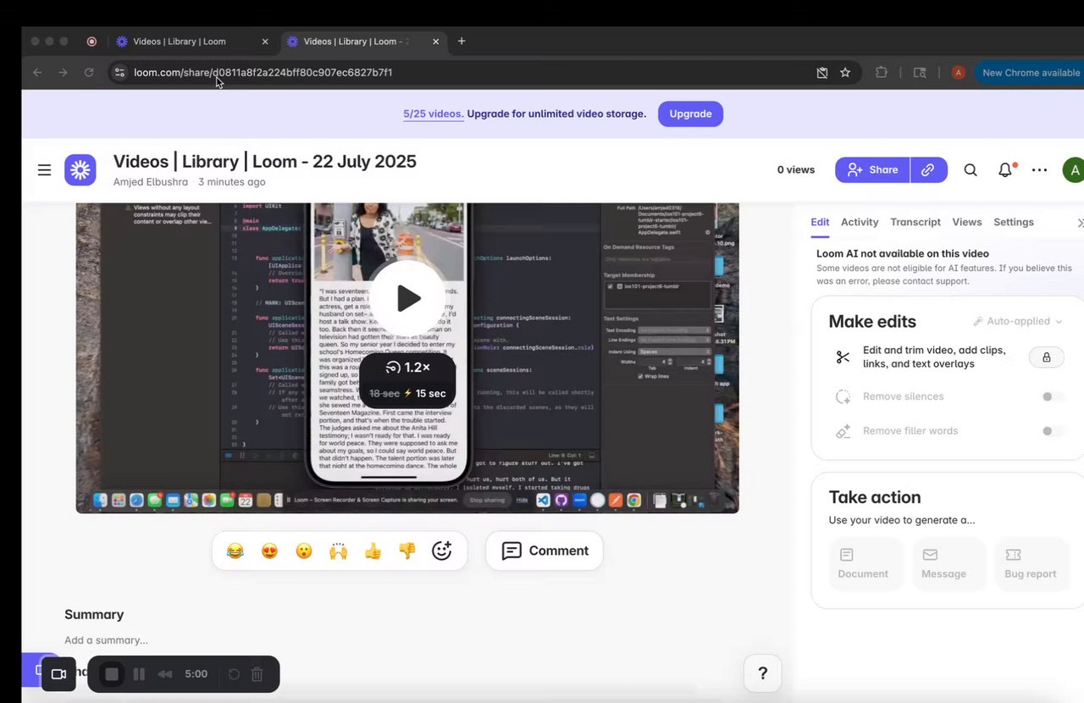This screenshot has width=1084, height=703.
Task: Click the Share button
Action: click(x=872, y=170)
